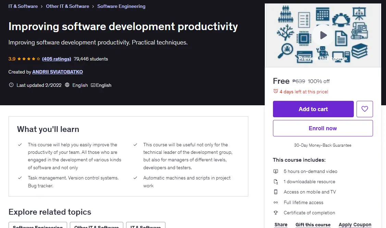This screenshot has width=386, height=228.
Task: Click the Enroll now button
Action: pyautogui.click(x=323, y=128)
